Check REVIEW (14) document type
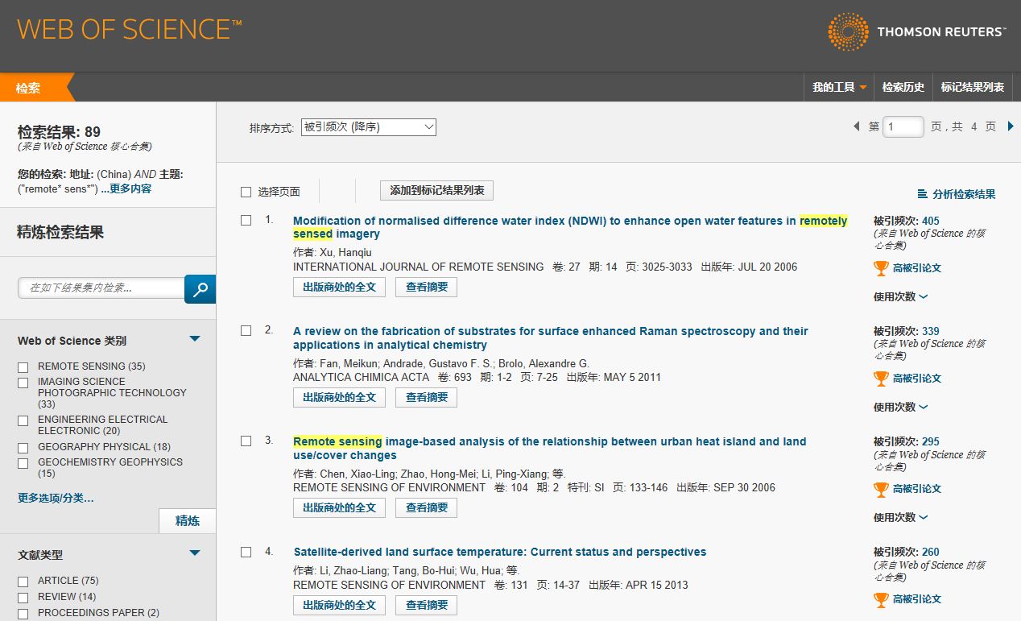Screen dimensions: 1021x621 click(23, 598)
